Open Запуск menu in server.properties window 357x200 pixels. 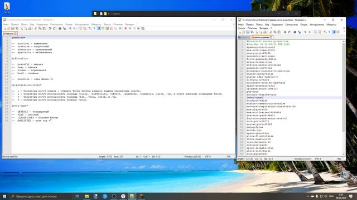tap(242, 28)
